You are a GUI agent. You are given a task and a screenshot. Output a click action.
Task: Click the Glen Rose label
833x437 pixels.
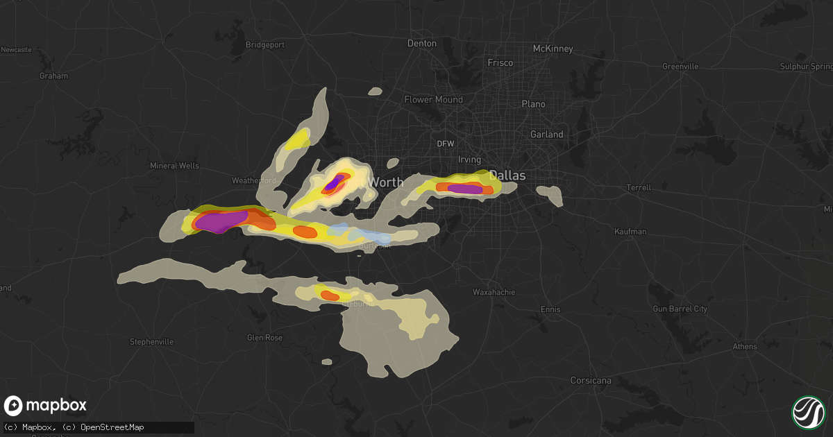[x=265, y=337]
